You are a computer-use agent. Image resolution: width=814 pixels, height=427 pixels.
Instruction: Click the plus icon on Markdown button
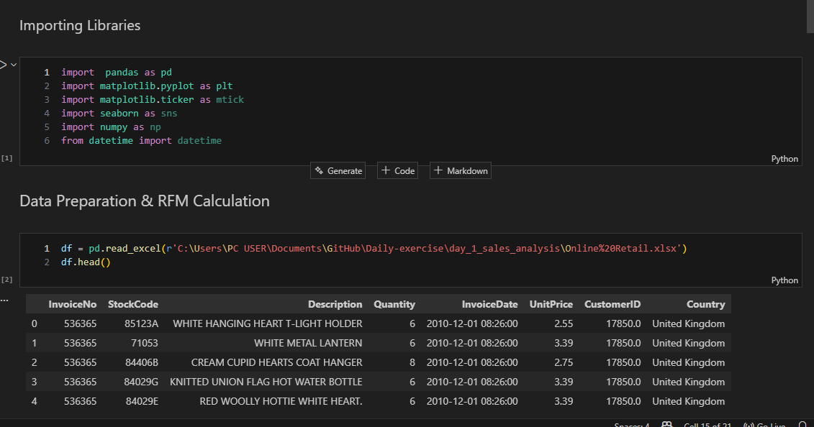(x=437, y=170)
